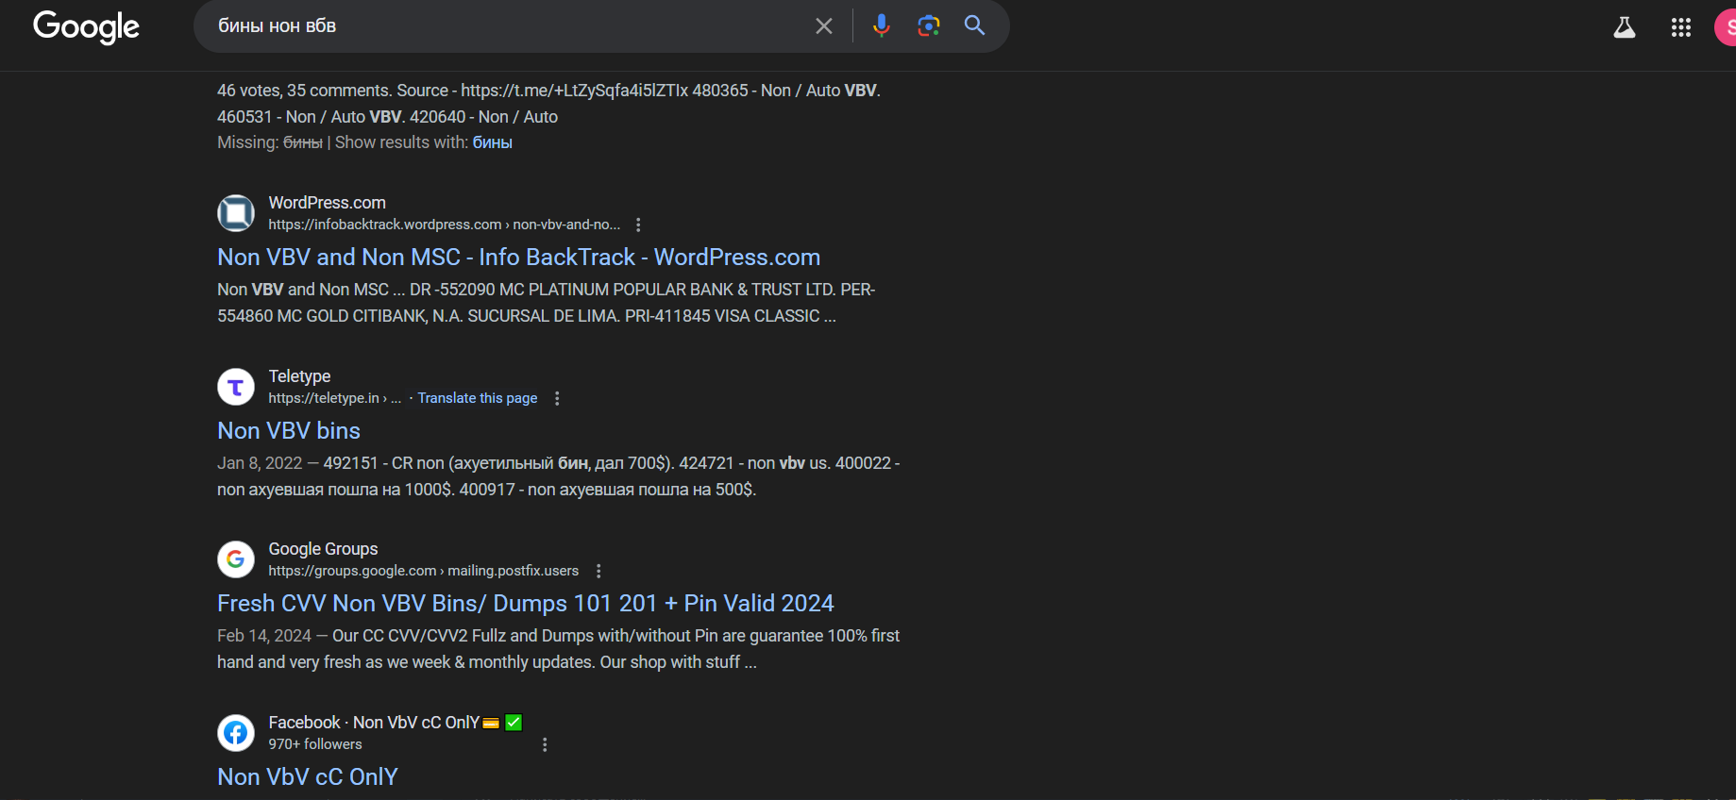1736x800 pixels.
Task: Open Google Lens image search
Action: click(x=928, y=25)
